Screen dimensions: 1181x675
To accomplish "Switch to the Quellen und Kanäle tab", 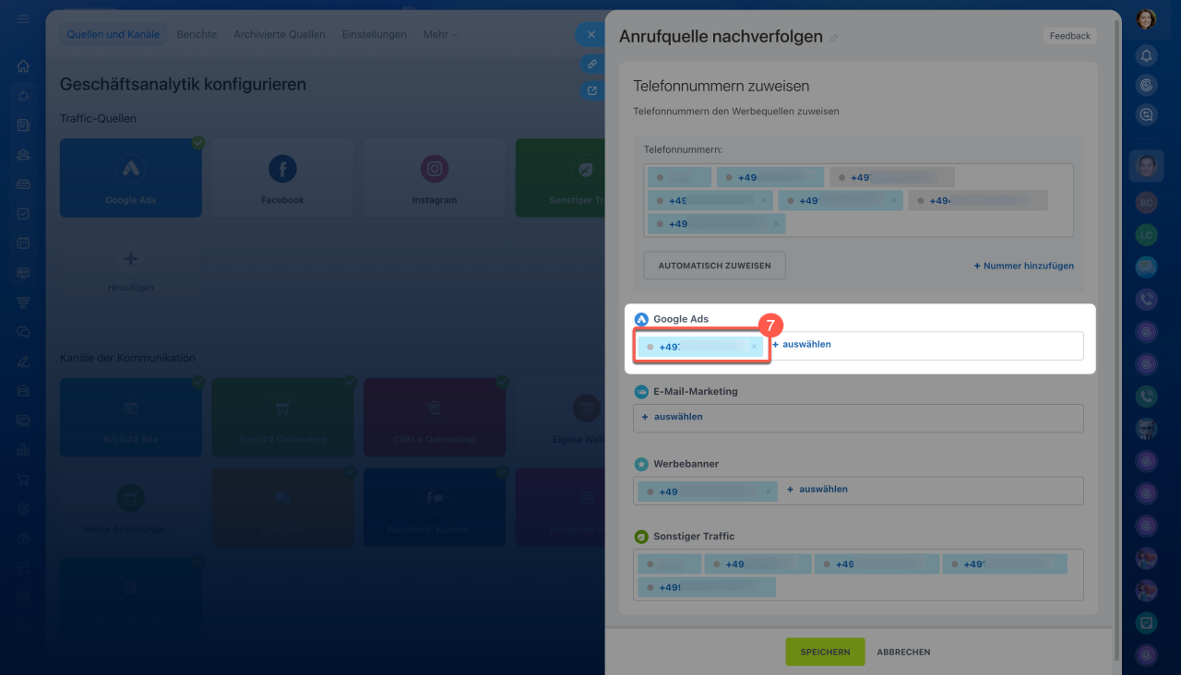I will point(113,34).
